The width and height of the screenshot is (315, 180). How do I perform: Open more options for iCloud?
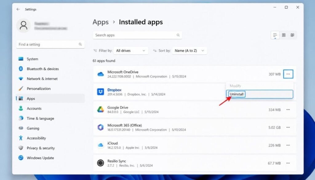pyautogui.click(x=288, y=145)
